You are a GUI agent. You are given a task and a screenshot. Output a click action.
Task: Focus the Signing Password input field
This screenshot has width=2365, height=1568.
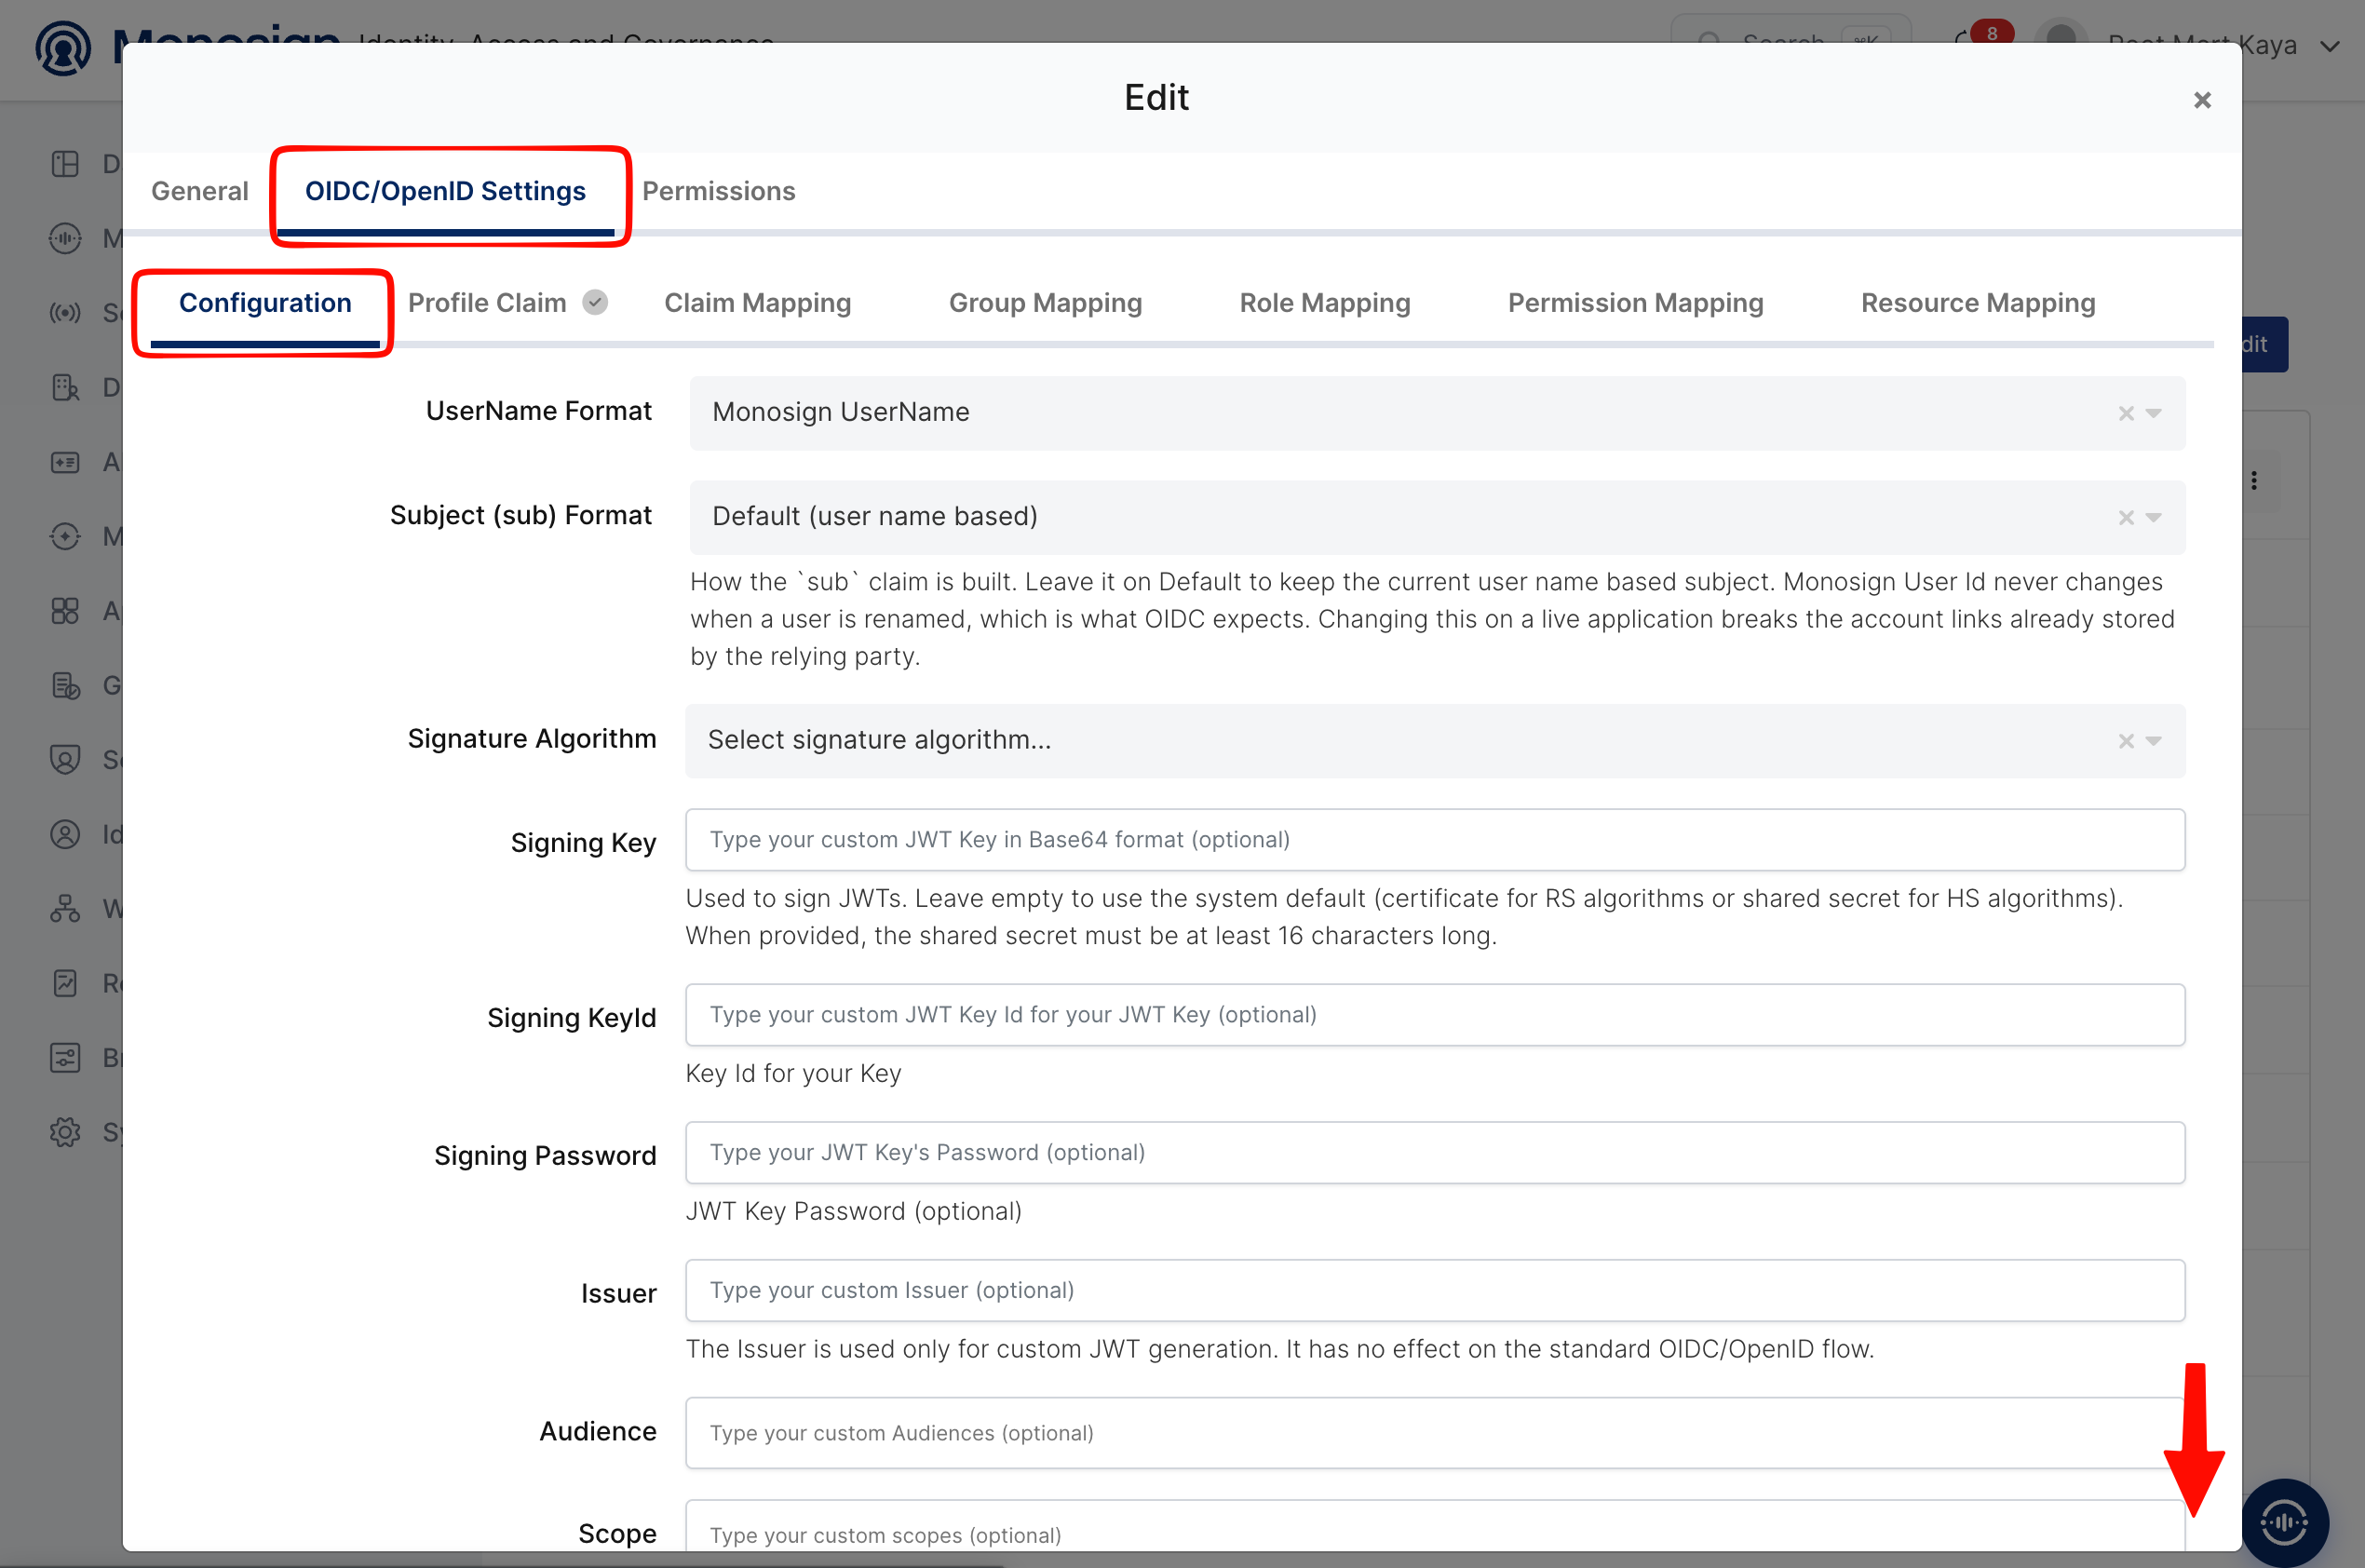(1434, 1153)
